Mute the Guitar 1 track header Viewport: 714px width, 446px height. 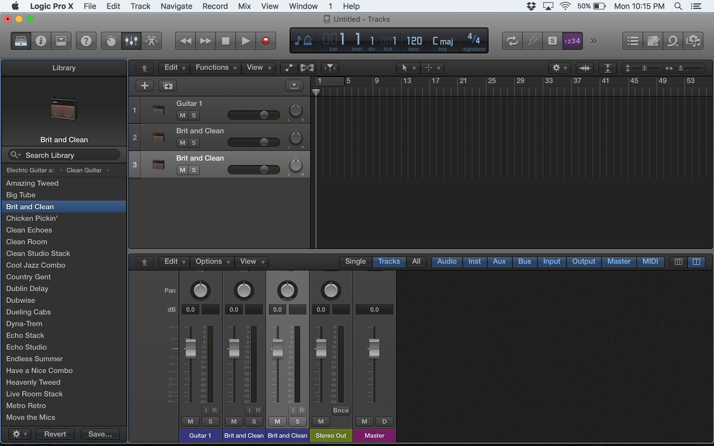pos(183,116)
